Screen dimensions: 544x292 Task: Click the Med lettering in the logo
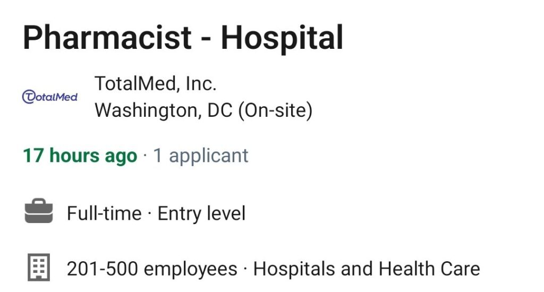coord(66,97)
